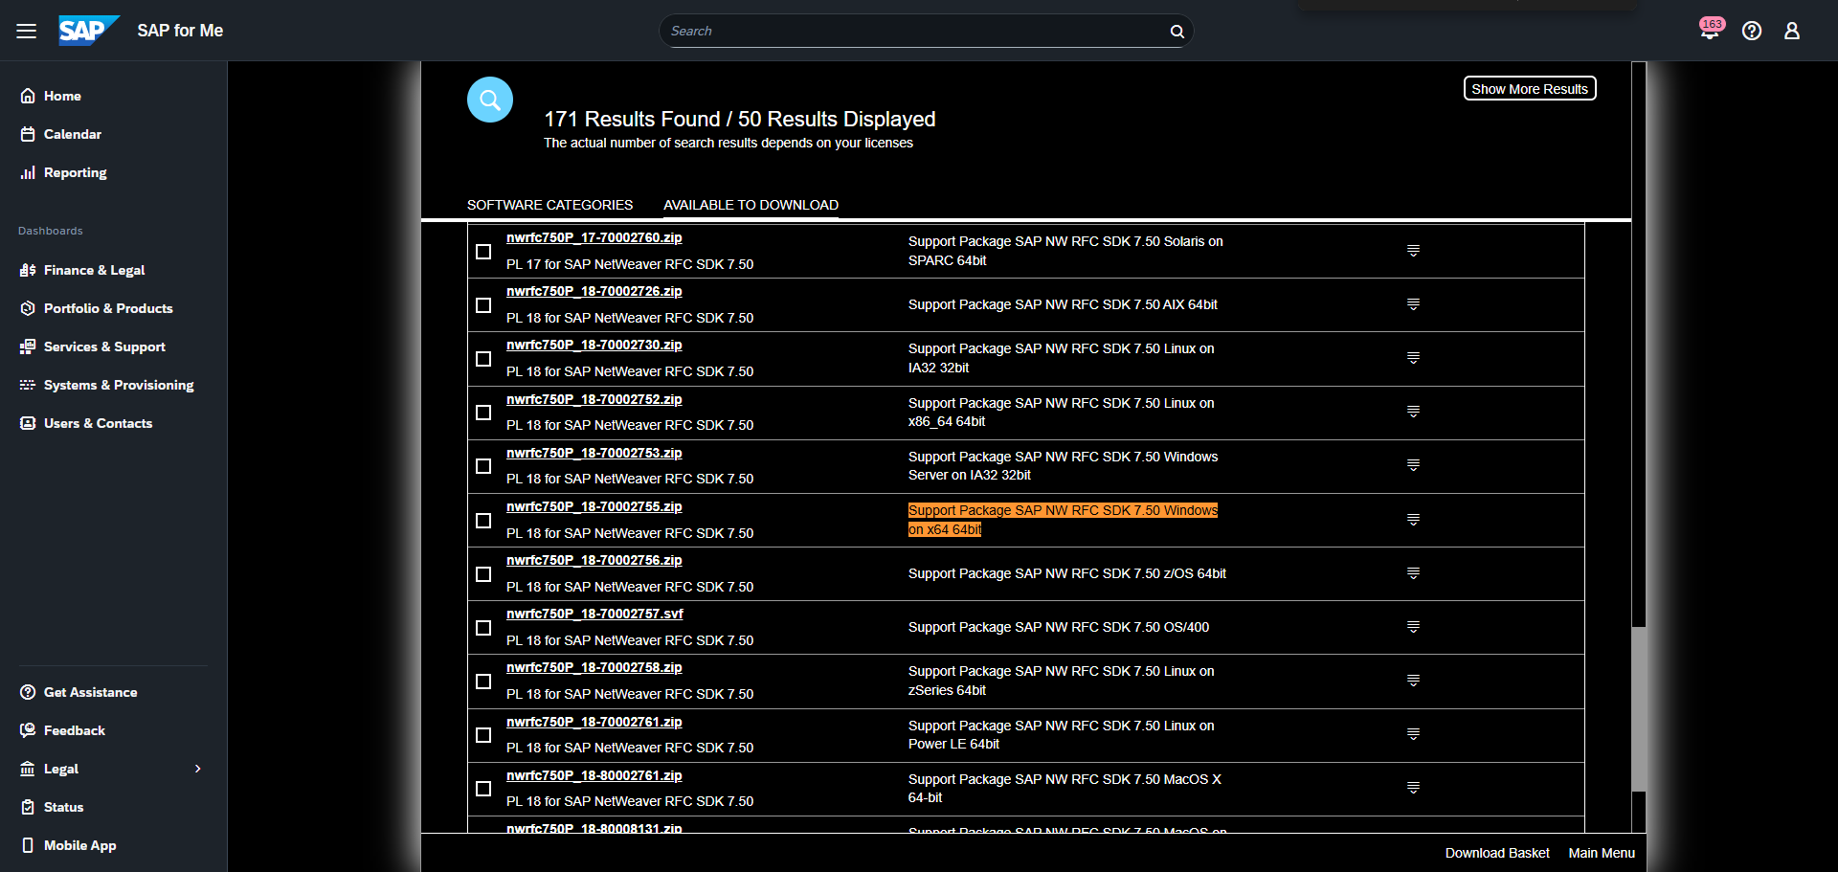Click the results list vertical scrollbar
The image size is (1838, 872).
(x=1638, y=708)
